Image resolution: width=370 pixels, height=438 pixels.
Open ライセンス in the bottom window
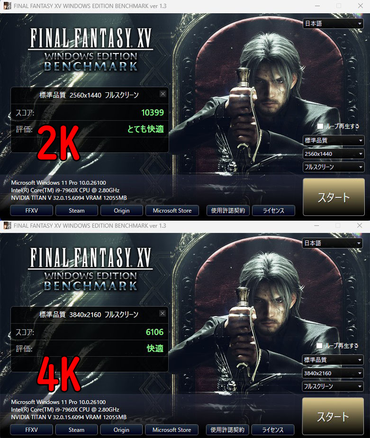pos(273,430)
